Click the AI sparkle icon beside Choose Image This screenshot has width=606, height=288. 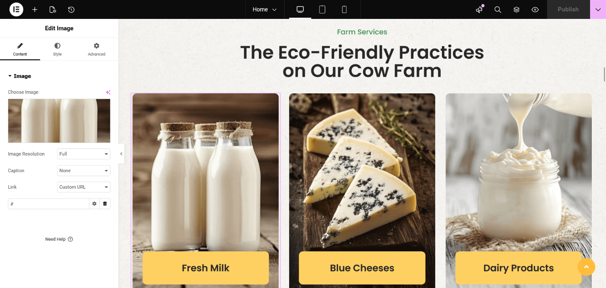pyautogui.click(x=108, y=92)
